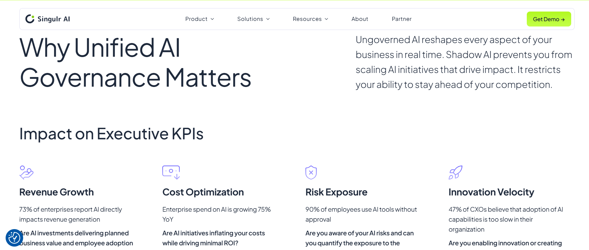Click the Cost Optimization money-down icon
The image size is (589, 250).
(x=171, y=172)
